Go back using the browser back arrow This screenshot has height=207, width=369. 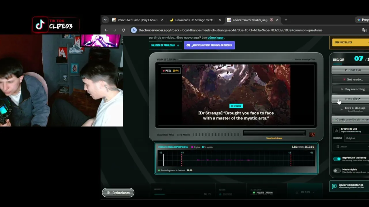click(x=106, y=30)
